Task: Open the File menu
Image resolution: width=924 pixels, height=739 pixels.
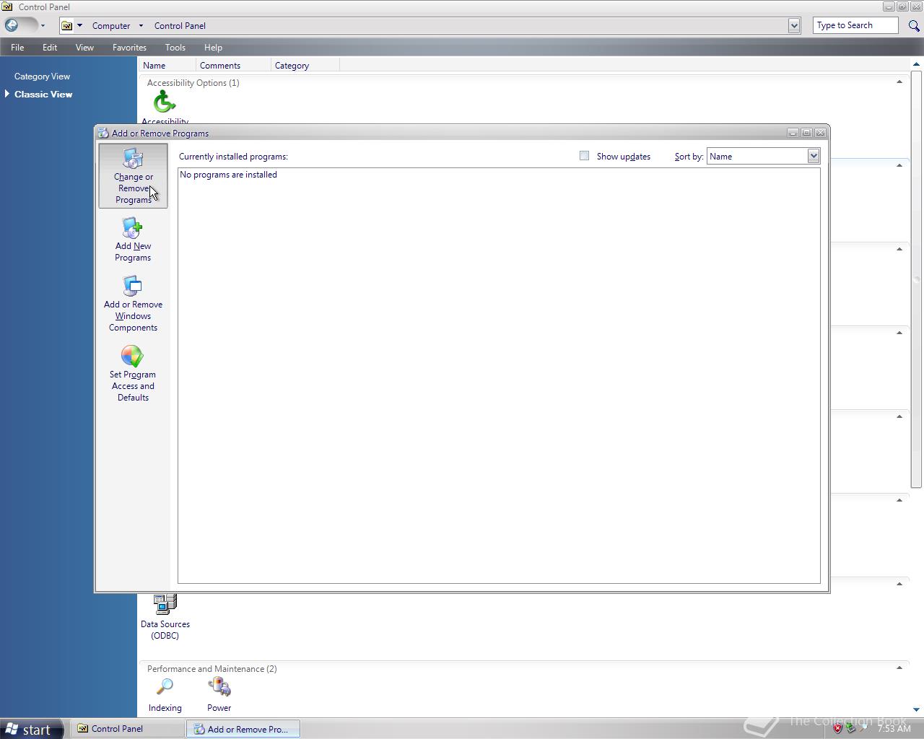Action: pyautogui.click(x=17, y=47)
